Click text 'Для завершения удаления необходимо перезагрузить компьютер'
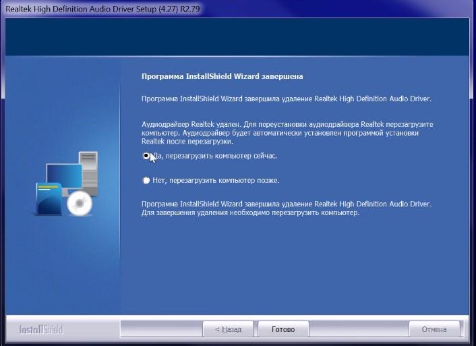The image size is (476, 346). 250,212
